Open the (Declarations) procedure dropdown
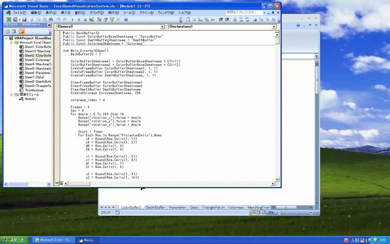 [x=274, y=27]
